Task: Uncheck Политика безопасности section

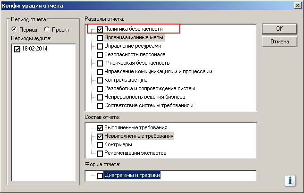Action: point(100,29)
